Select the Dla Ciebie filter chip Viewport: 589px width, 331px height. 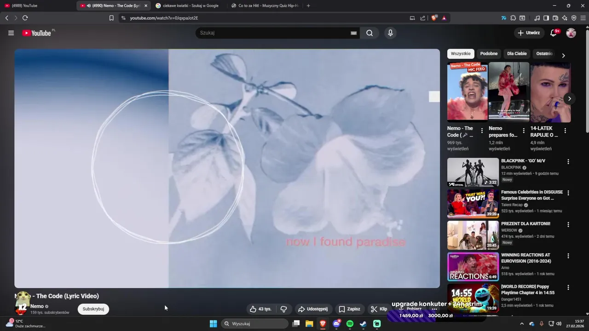click(517, 54)
